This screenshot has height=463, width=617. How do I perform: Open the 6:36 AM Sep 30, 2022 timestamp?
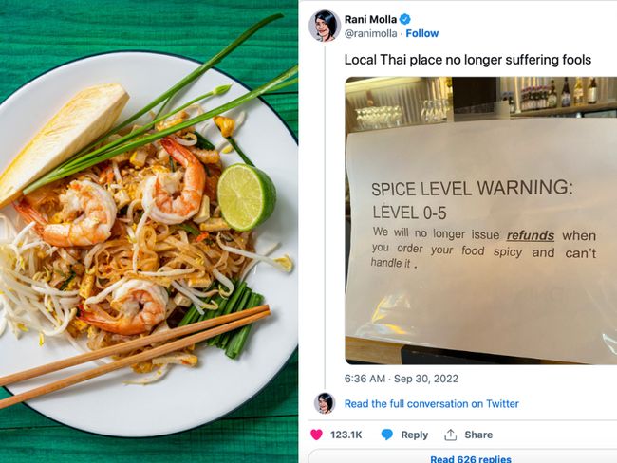pyautogui.click(x=402, y=379)
